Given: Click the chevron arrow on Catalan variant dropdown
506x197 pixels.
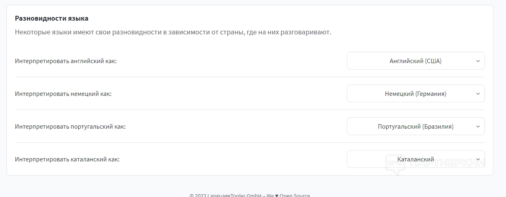Looking at the screenshot, I should pos(478,159).
